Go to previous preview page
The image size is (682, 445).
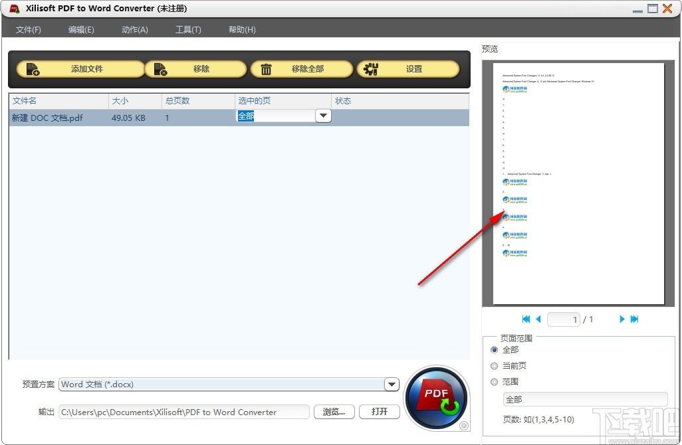tap(538, 319)
